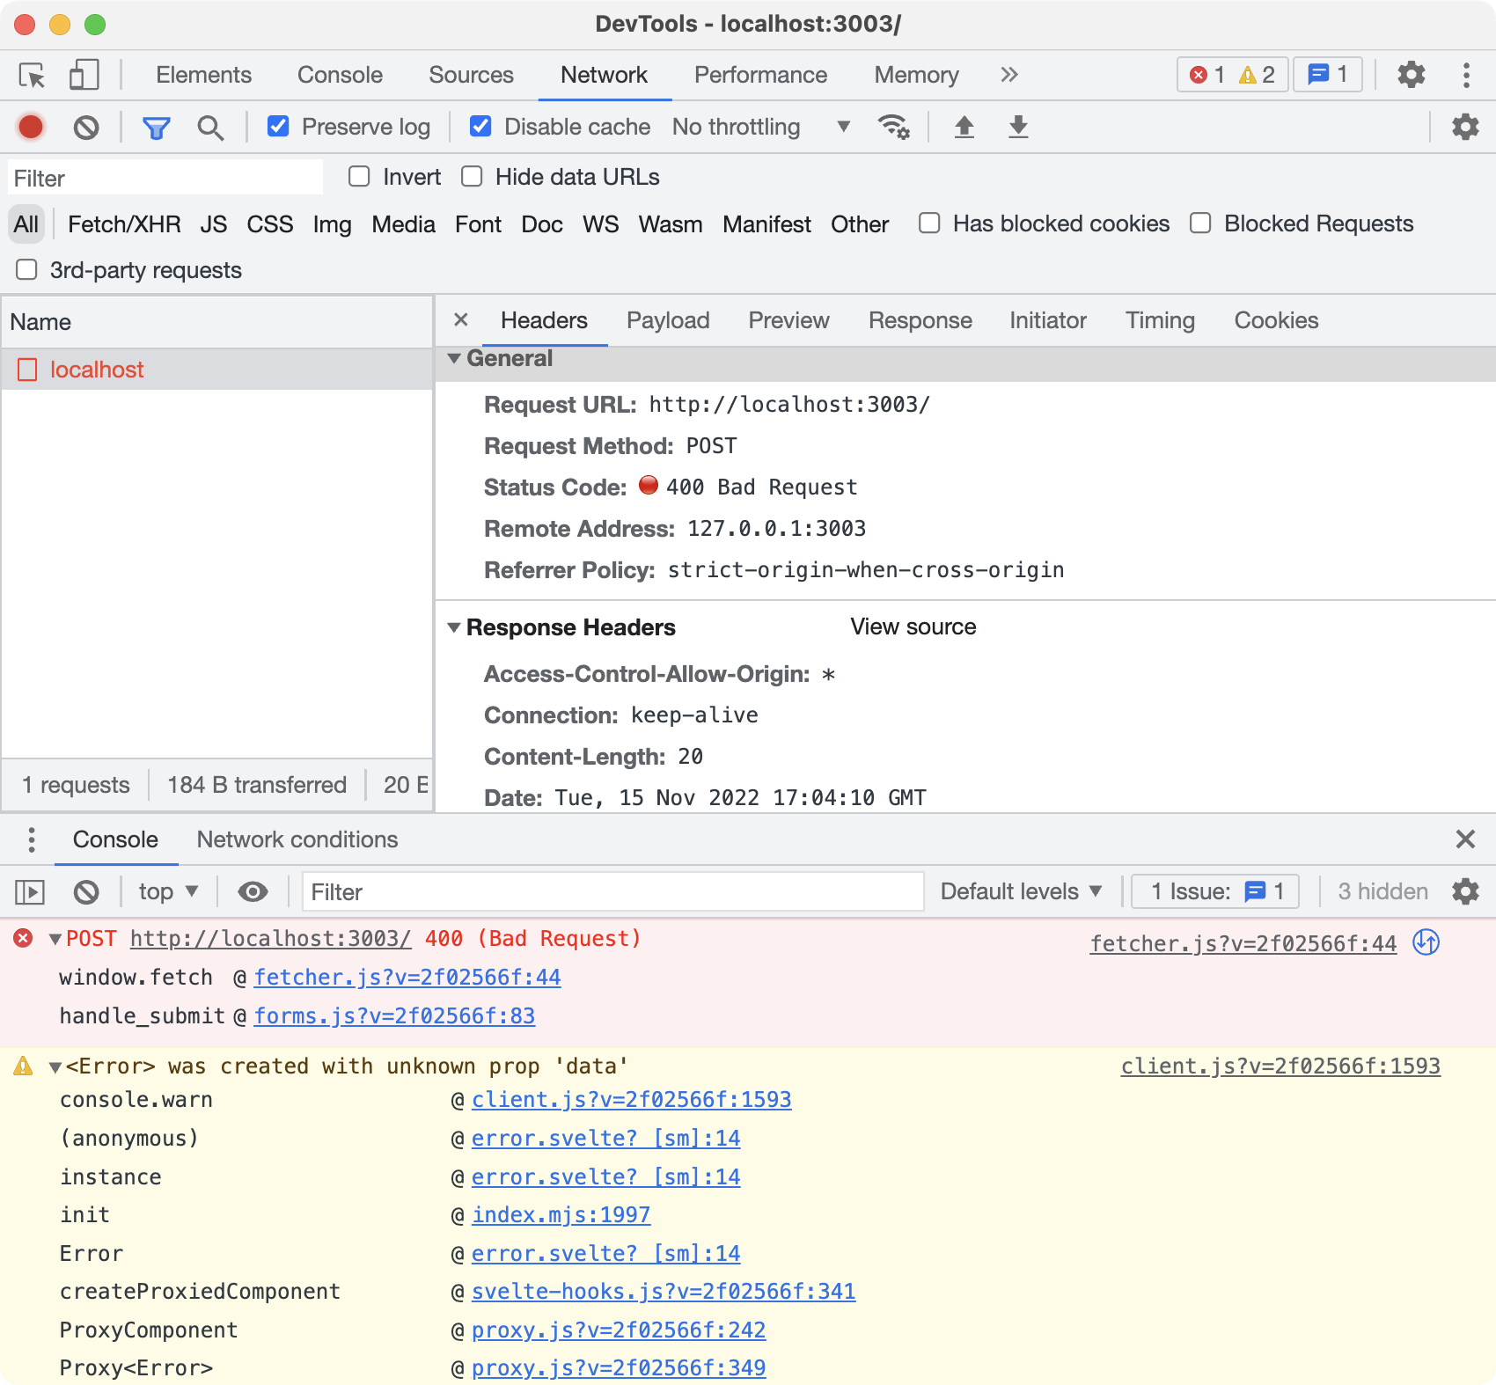This screenshot has height=1385, width=1496.
Task: Collapse the Response Headers section
Action: click(454, 627)
